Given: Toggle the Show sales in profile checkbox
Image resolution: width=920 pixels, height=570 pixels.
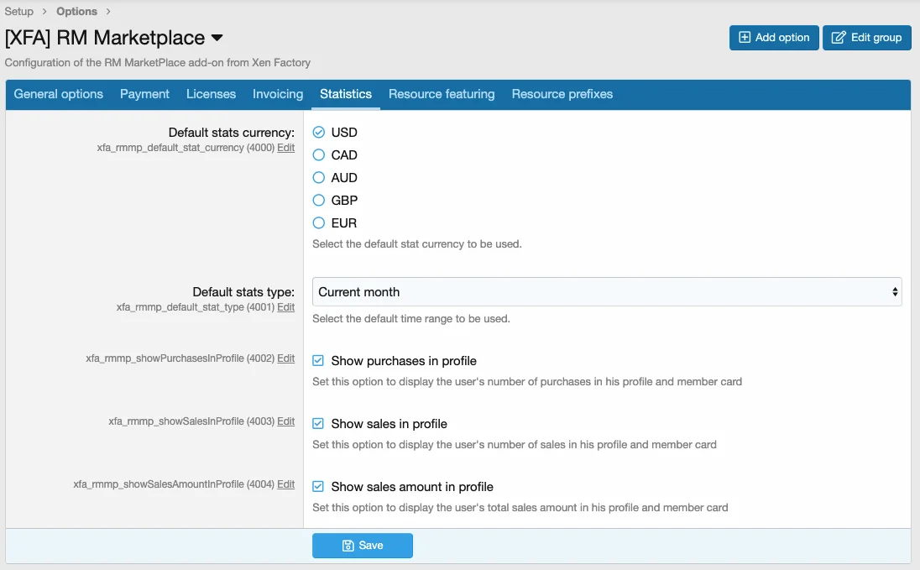Looking at the screenshot, I should click(x=319, y=424).
